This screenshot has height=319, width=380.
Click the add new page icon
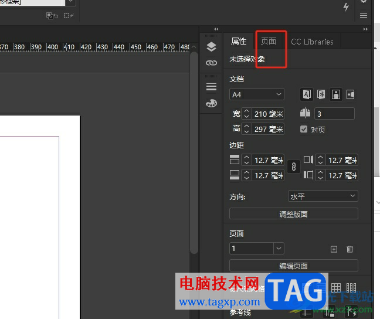point(334,249)
